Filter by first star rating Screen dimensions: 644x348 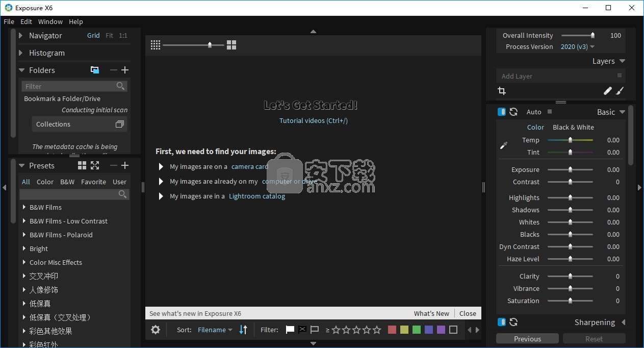click(336, 330)
